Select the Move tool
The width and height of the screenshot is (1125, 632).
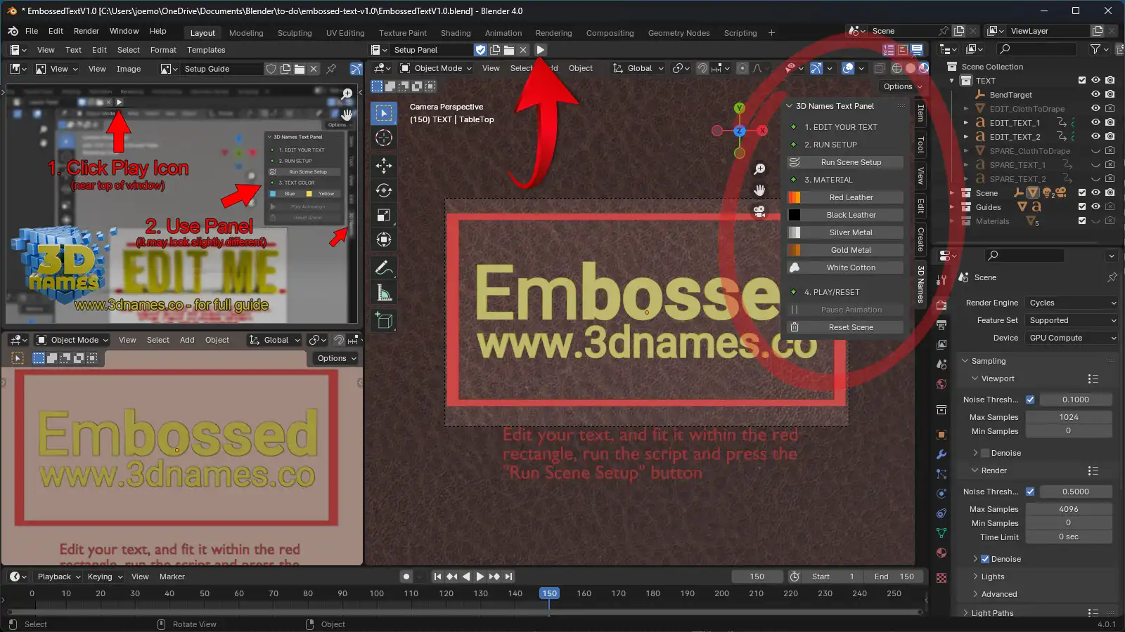click(384, 166)
